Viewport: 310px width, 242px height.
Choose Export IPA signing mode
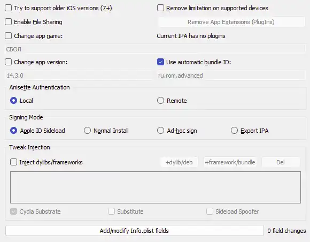click(x=234, y=131)
